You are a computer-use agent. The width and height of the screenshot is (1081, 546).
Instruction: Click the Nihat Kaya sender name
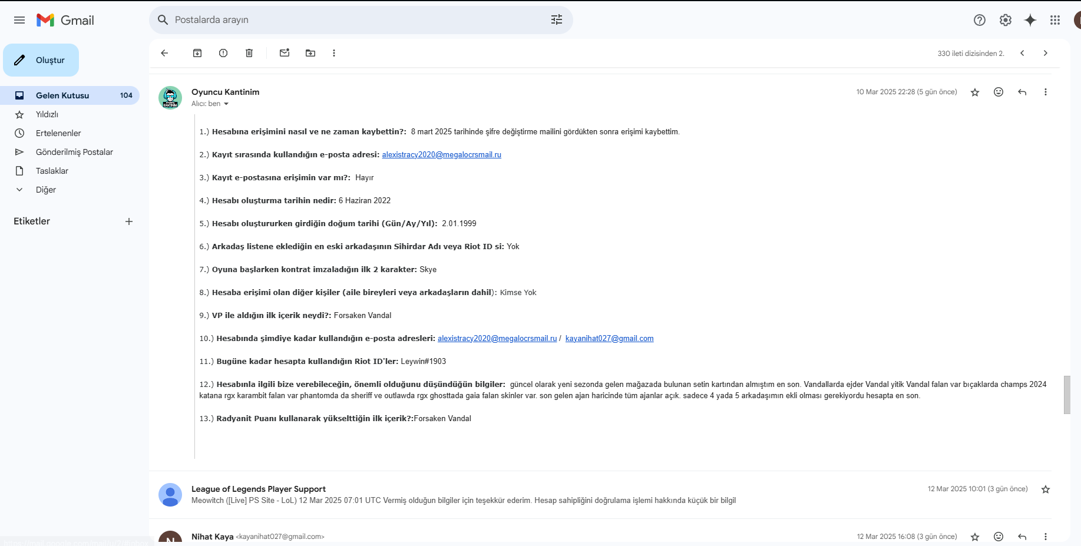click(213, 537)
